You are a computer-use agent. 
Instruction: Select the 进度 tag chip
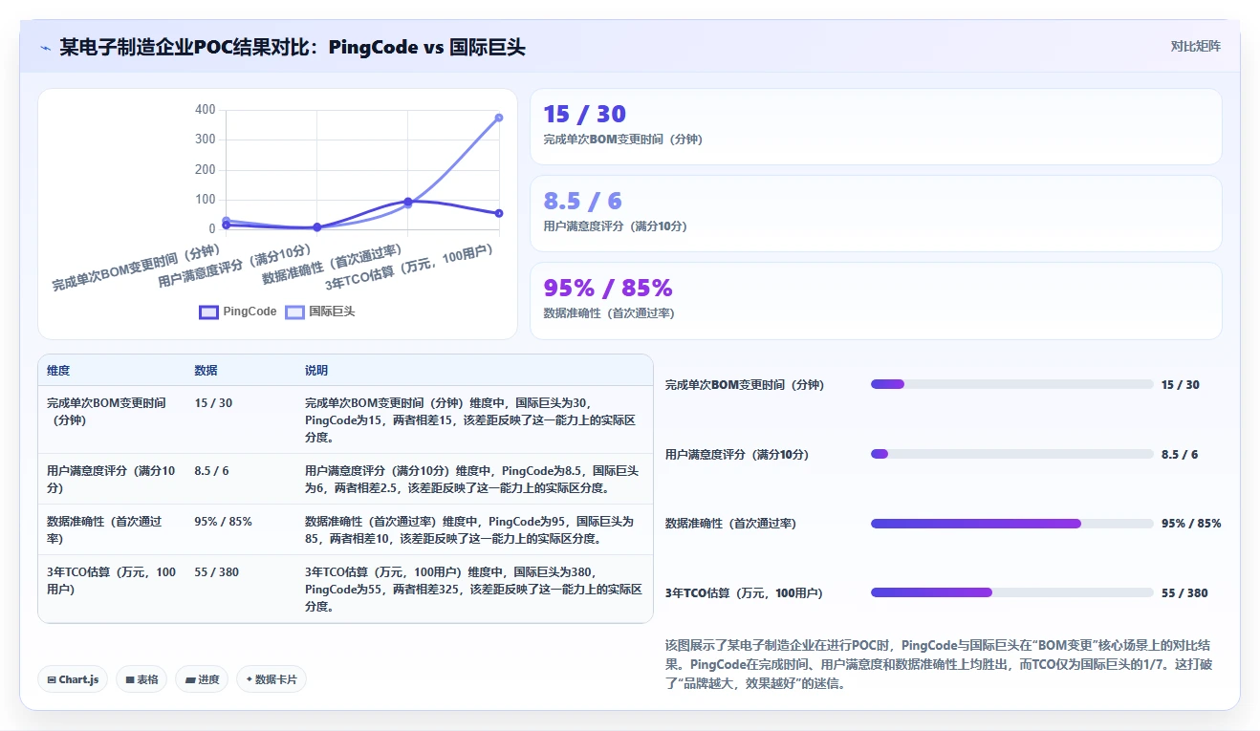(x=202, y=679)
